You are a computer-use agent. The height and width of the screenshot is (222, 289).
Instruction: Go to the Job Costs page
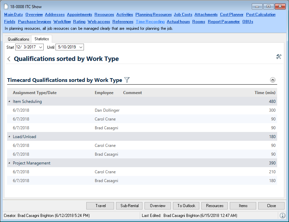[183, 15]
